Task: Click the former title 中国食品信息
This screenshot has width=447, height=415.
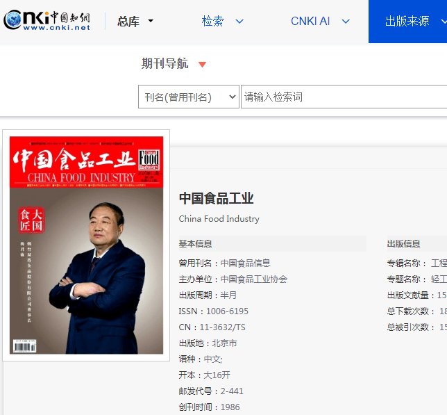Action: point(246,263)
